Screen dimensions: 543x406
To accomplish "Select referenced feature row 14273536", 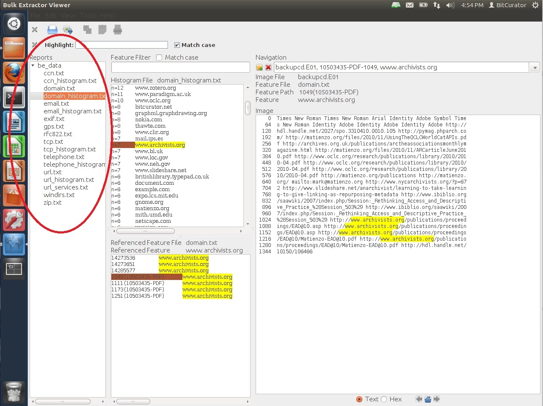I will tap(180, 258).
